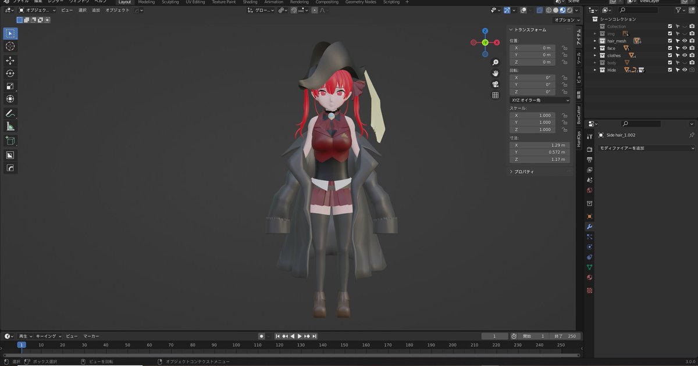The width and height of the screenshot is (698, 366).
Task: Open the transform orientation グローバル dropdown
Action: coord(263,10)
